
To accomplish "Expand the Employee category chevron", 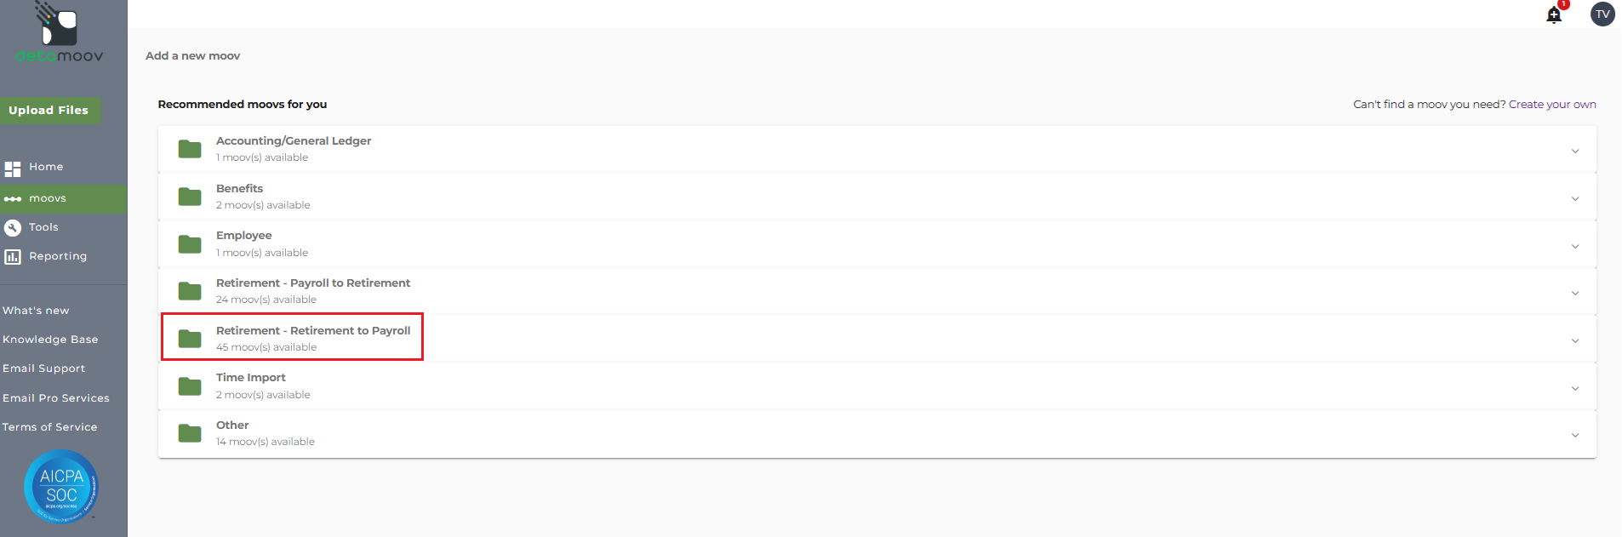I will pos(1575,246).
